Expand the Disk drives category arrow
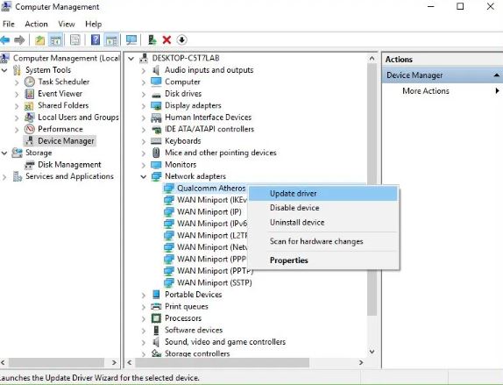Viewport: 503px width, 385px height. tap(144, 94)
